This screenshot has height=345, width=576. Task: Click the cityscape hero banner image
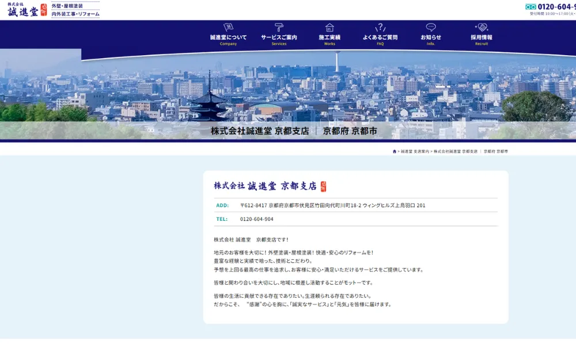(x=288, y=92)
